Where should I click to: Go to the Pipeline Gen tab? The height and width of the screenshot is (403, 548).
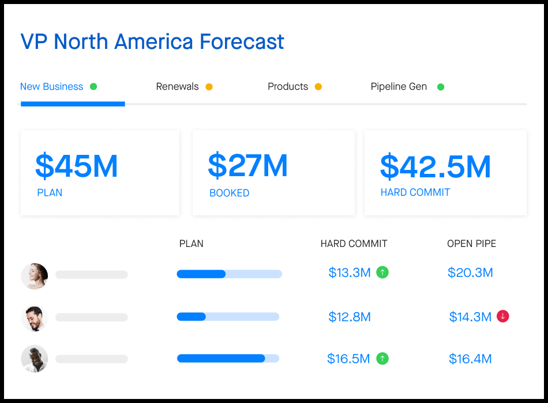coord(399,86)
